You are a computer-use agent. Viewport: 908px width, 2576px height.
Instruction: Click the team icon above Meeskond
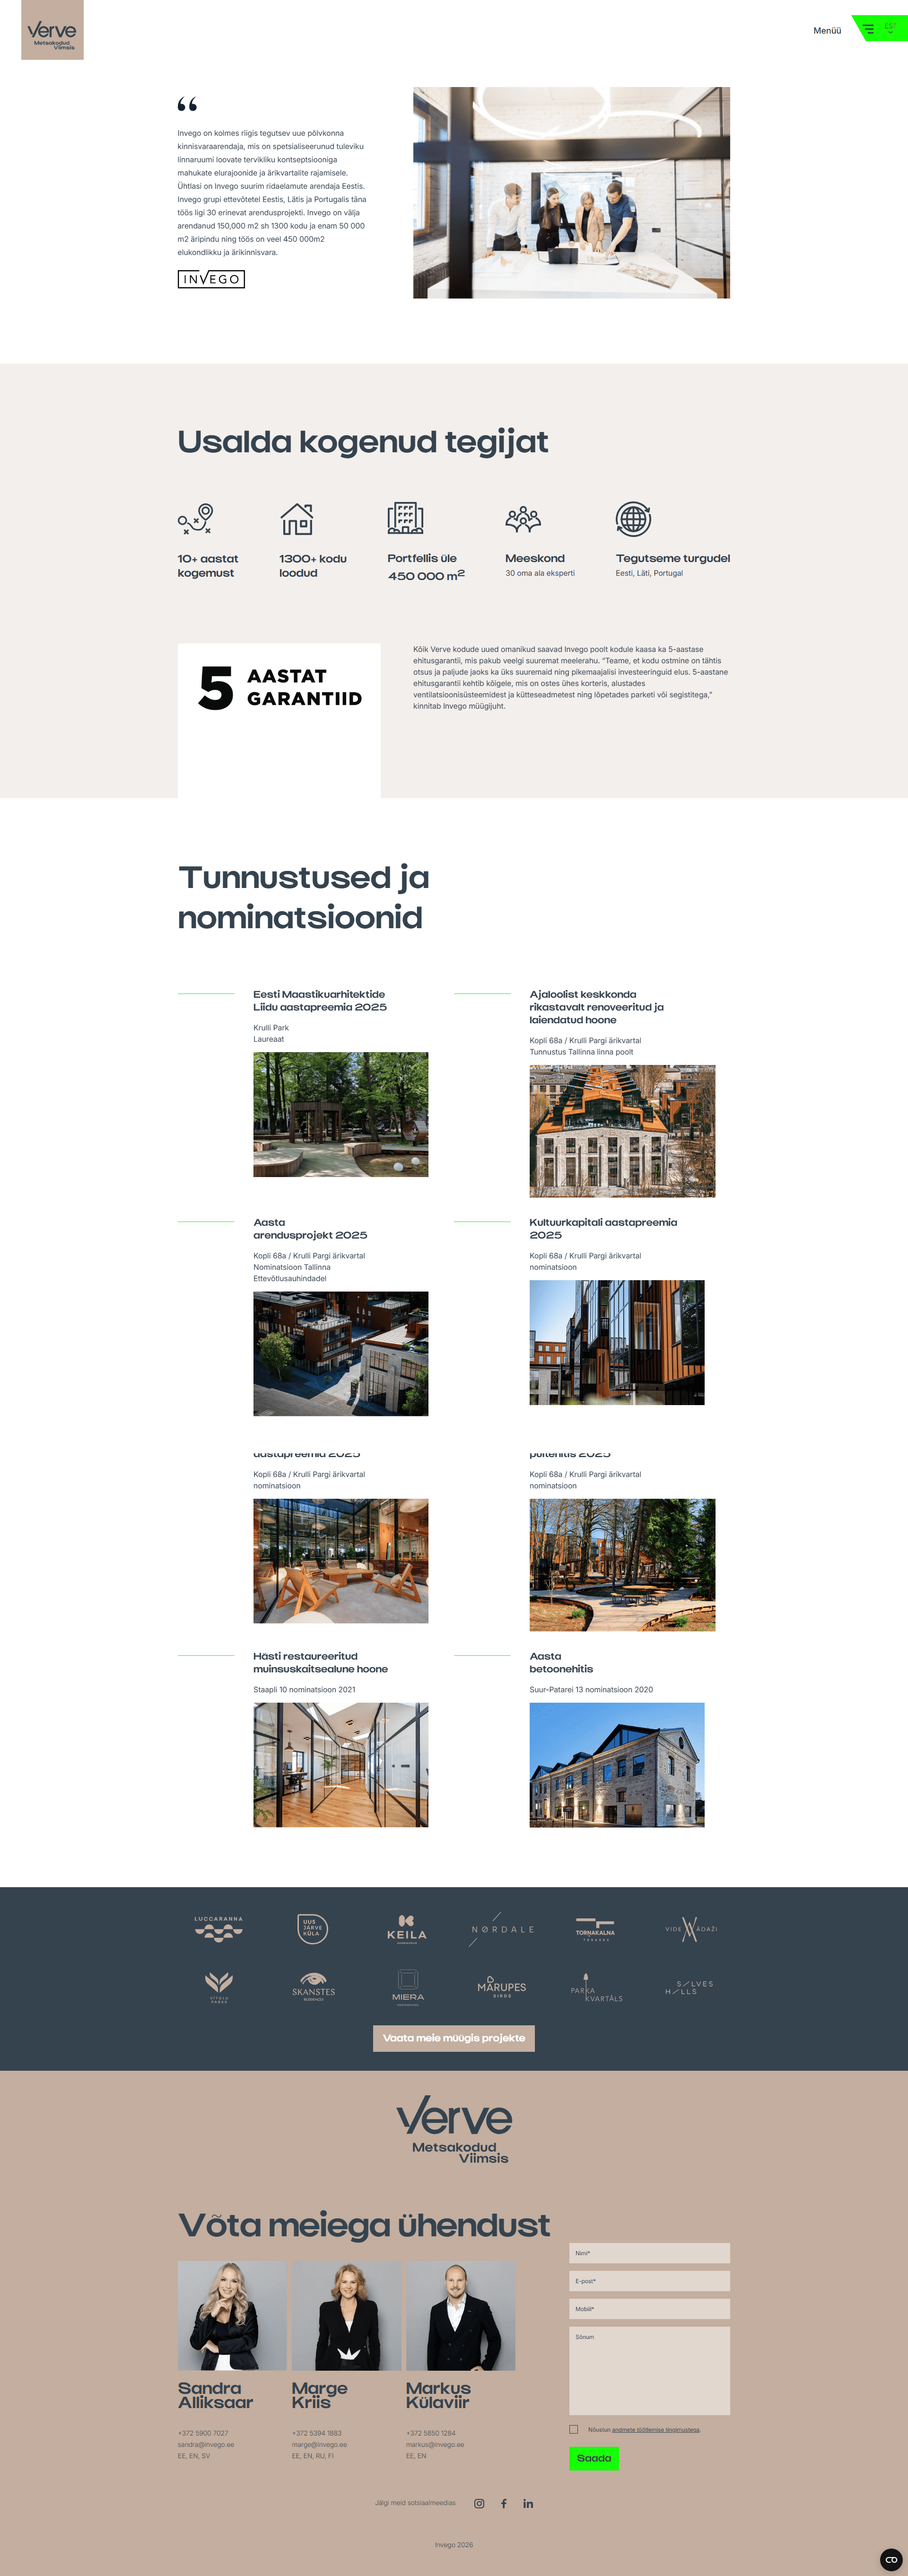tap(523, 519)
